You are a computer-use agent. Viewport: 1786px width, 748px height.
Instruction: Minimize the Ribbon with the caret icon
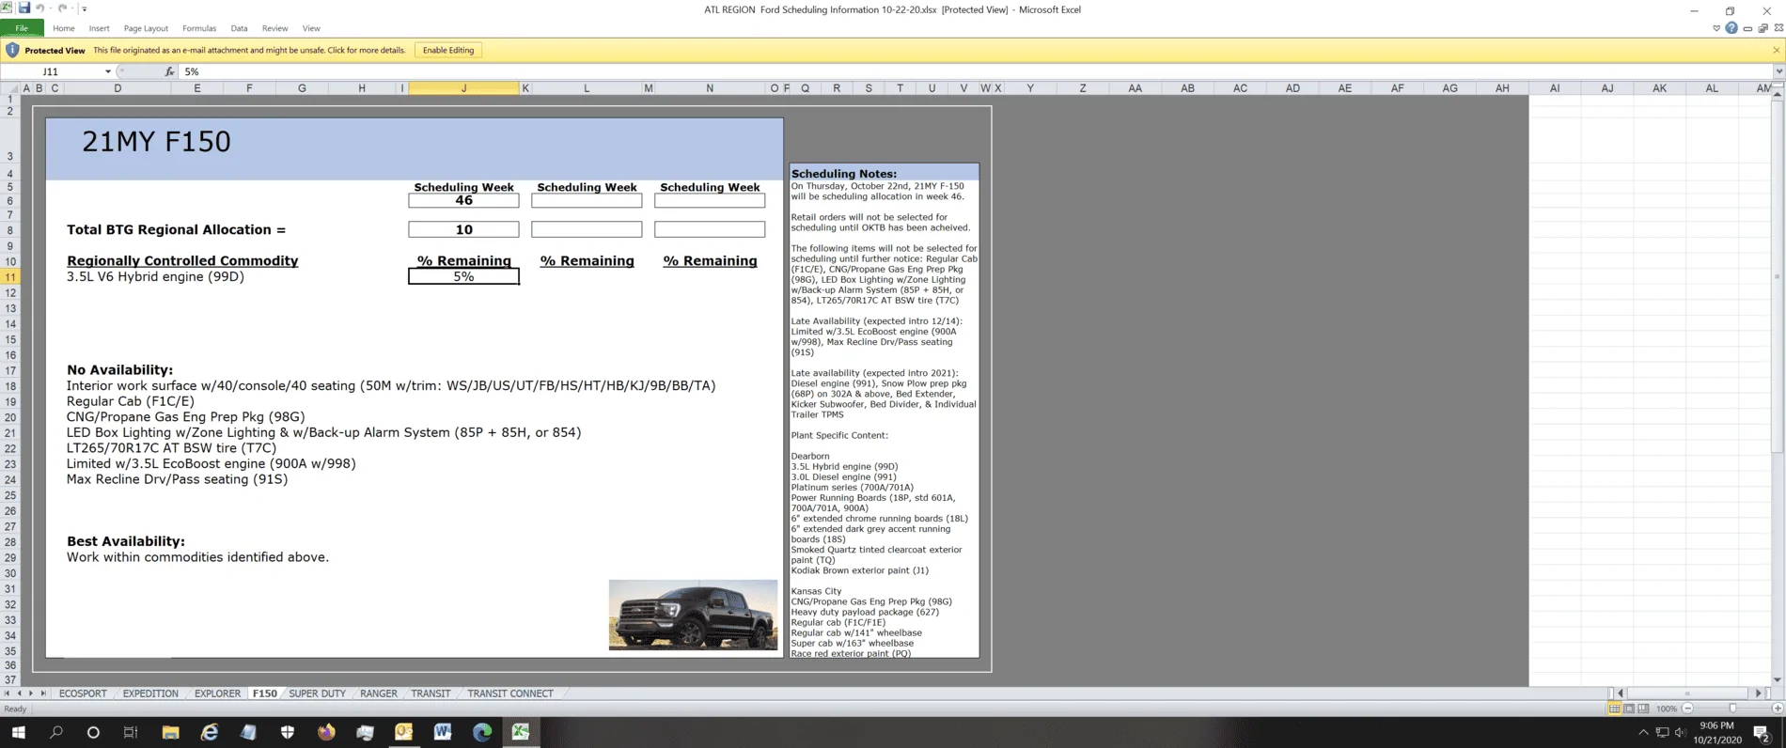pyautogui.click(x=1716, y=28)
